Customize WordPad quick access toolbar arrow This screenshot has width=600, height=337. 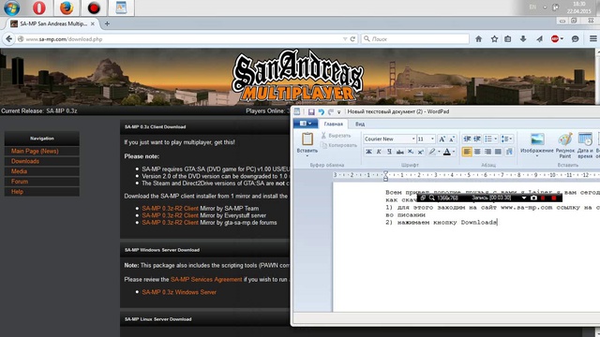[x=339, y=112]
